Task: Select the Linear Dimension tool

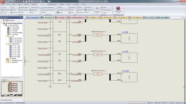Action: click(48, 7)
